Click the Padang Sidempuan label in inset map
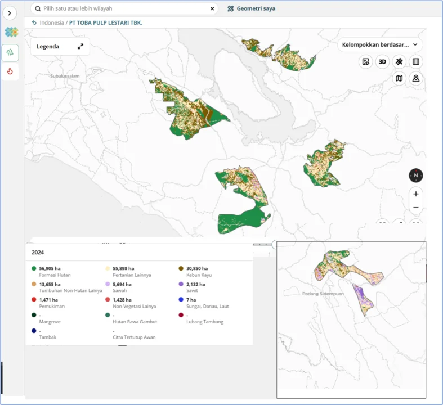This screenshot has width=443, height=405. 323,294
